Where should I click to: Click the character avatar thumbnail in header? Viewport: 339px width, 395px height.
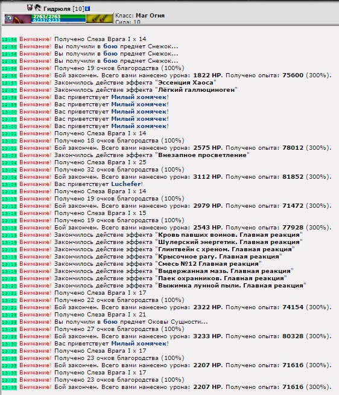(x=17, y=19)
